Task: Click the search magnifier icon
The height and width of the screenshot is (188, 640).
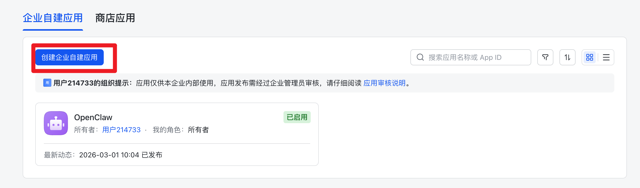Action: click(x=420, y=57)
